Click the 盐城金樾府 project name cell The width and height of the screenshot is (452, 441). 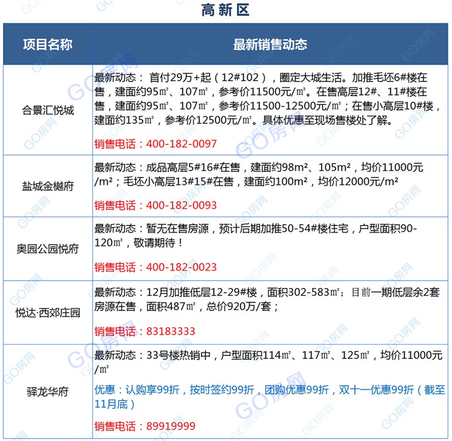click(x=48, y=186)
